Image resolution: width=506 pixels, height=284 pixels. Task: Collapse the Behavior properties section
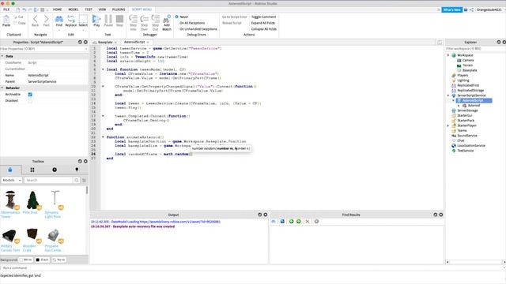click(x=2, y=88)
